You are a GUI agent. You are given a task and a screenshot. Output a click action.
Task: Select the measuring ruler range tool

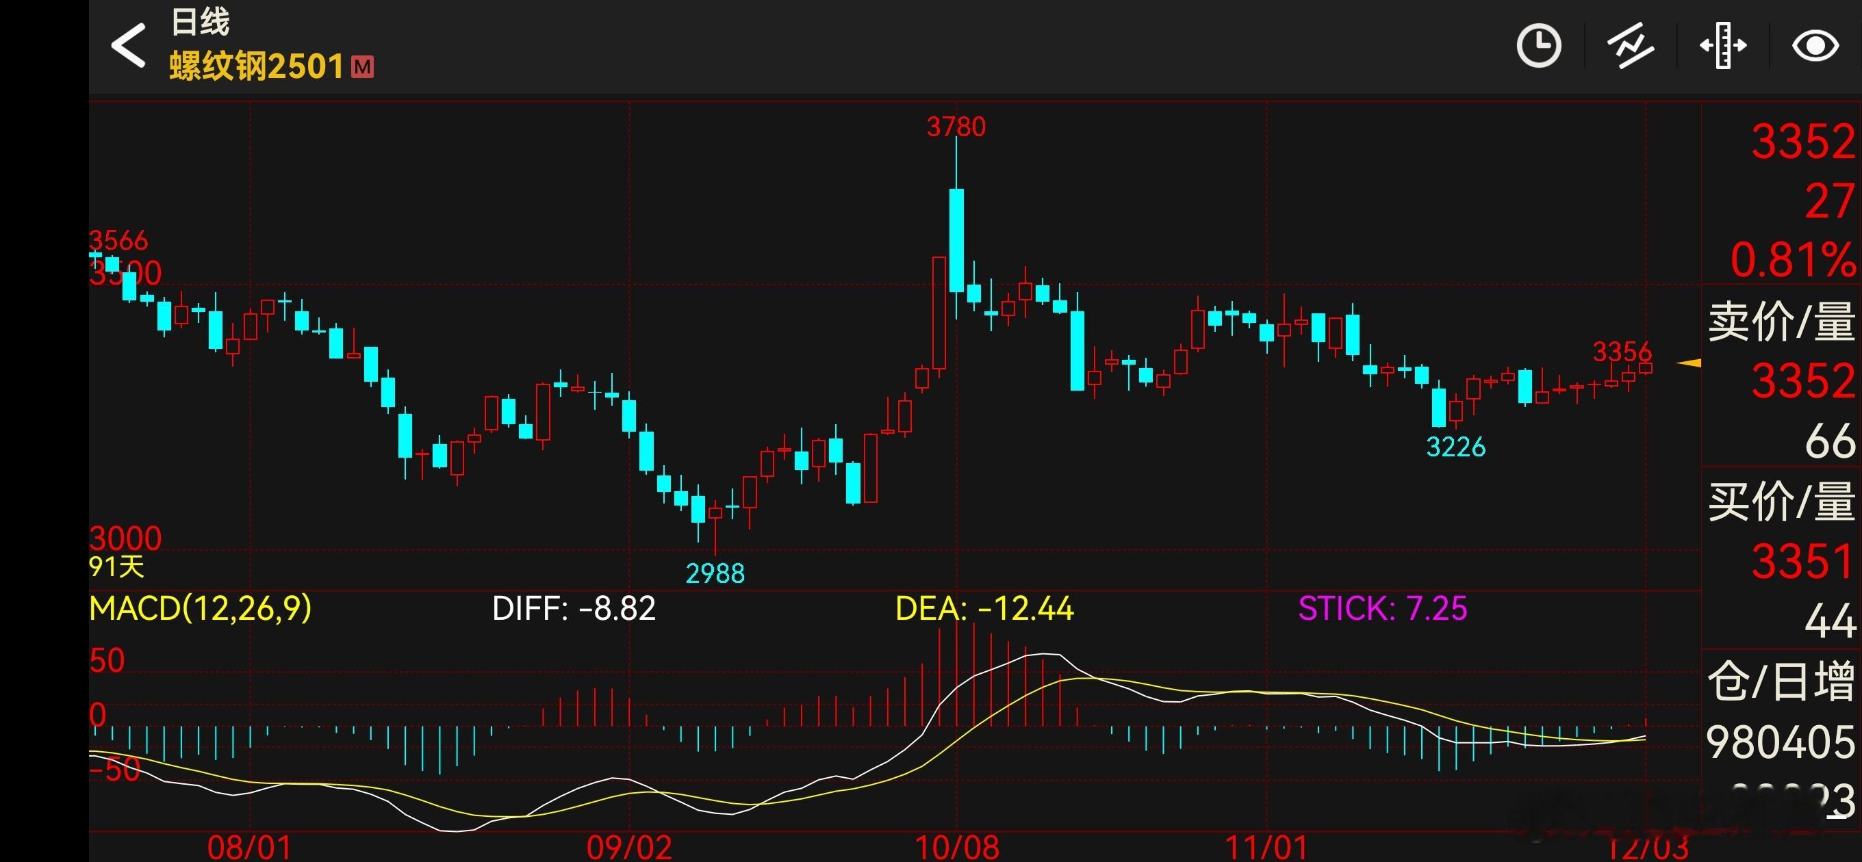point(1723,46)
